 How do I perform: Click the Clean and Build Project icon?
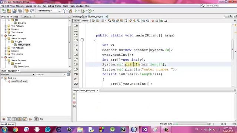(70, 11)
